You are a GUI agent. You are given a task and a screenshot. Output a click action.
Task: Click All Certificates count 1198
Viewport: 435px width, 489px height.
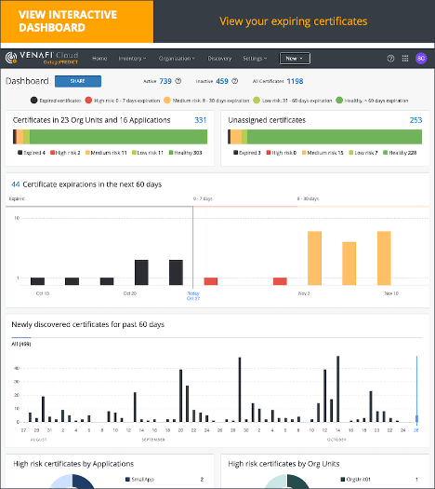295,81
